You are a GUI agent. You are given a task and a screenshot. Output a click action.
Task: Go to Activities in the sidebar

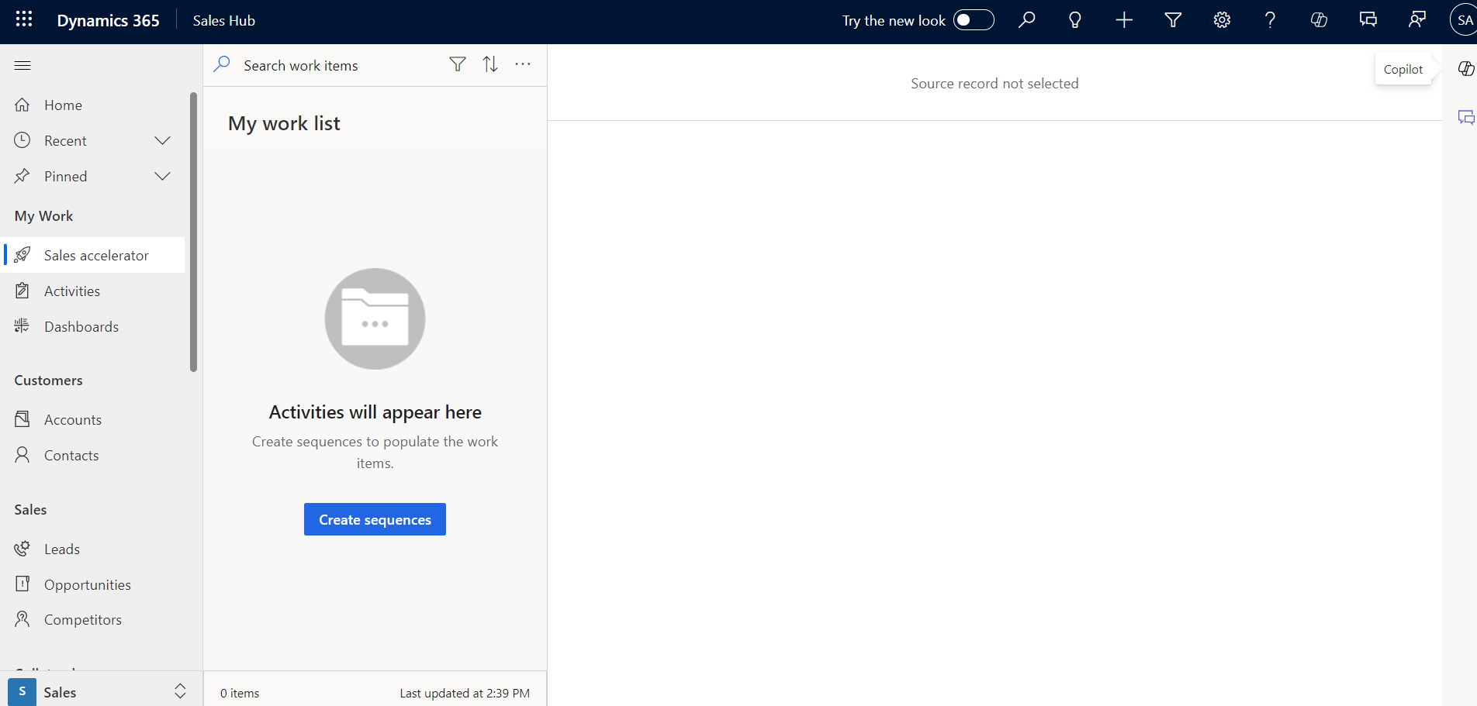point(72,291)
